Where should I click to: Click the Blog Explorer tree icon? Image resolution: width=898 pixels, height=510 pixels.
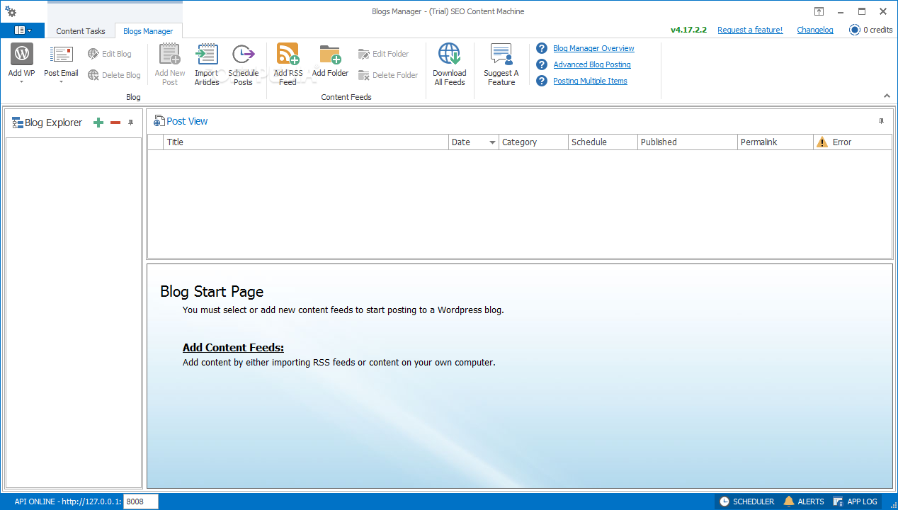click(18, 123)
